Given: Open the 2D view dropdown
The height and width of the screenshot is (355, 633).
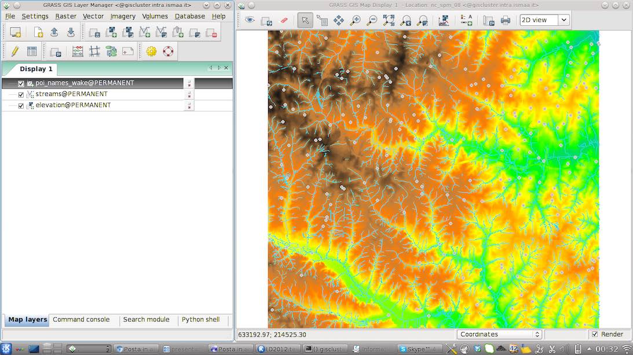Looking at the screenshot, I should (x=543, y=20).
